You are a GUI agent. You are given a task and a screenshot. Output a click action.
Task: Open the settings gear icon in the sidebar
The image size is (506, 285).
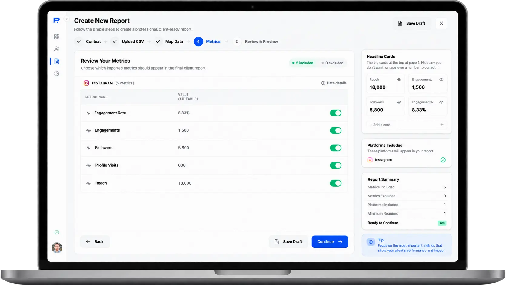tap(57, 74)
